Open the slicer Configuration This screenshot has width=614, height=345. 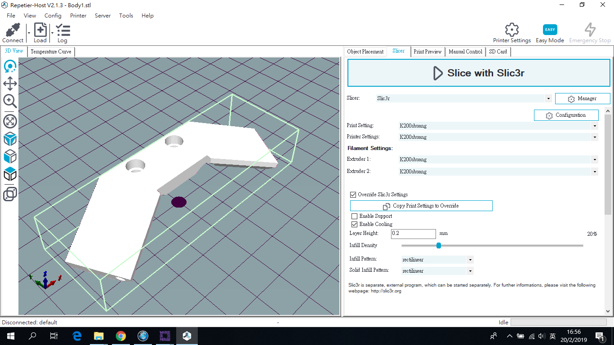click(566, 115)
